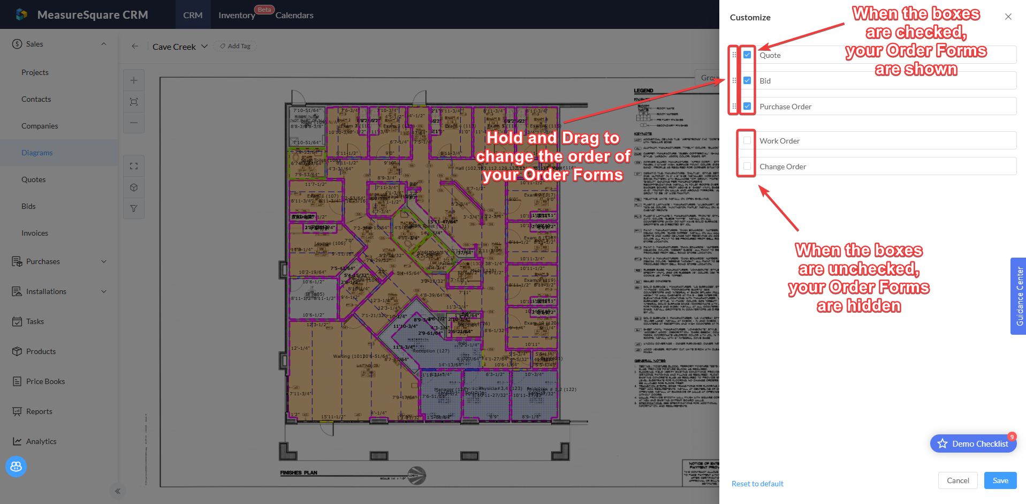The width and height of the screenshot is (1026, 504).
Task: Click the drag handle beside Purchase Order
Action: (734, 106)
